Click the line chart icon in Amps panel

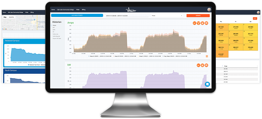click(x=194, y=23)
